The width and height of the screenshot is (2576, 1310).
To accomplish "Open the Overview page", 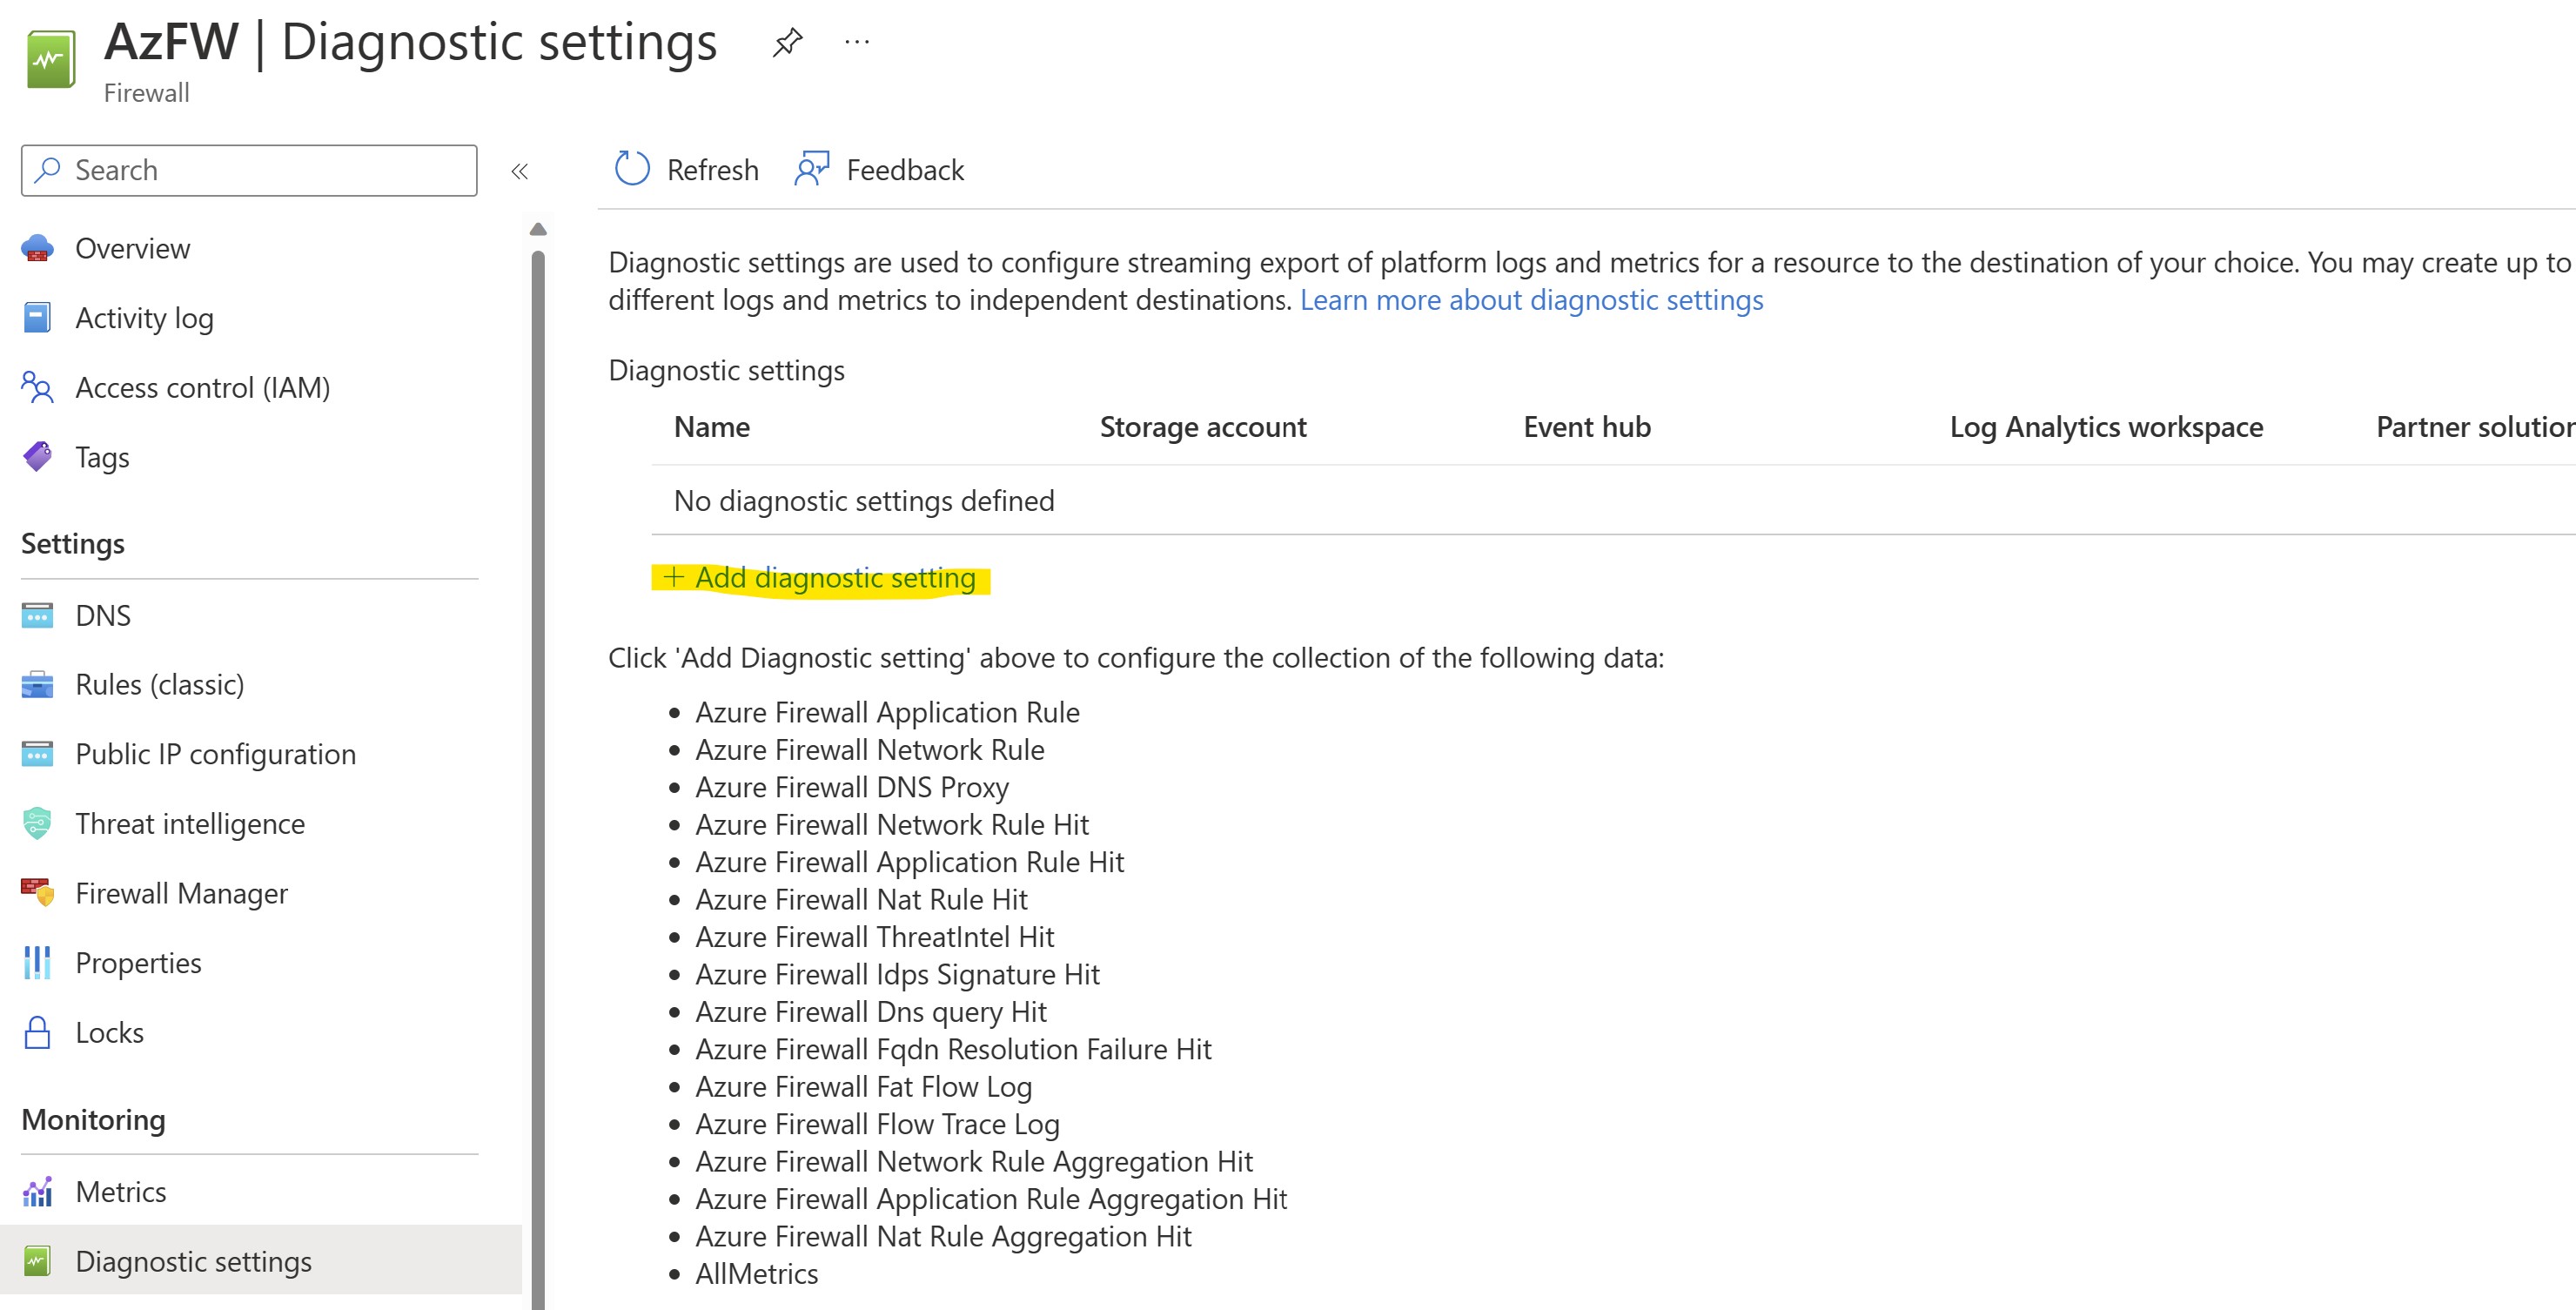I will point(132,248).
